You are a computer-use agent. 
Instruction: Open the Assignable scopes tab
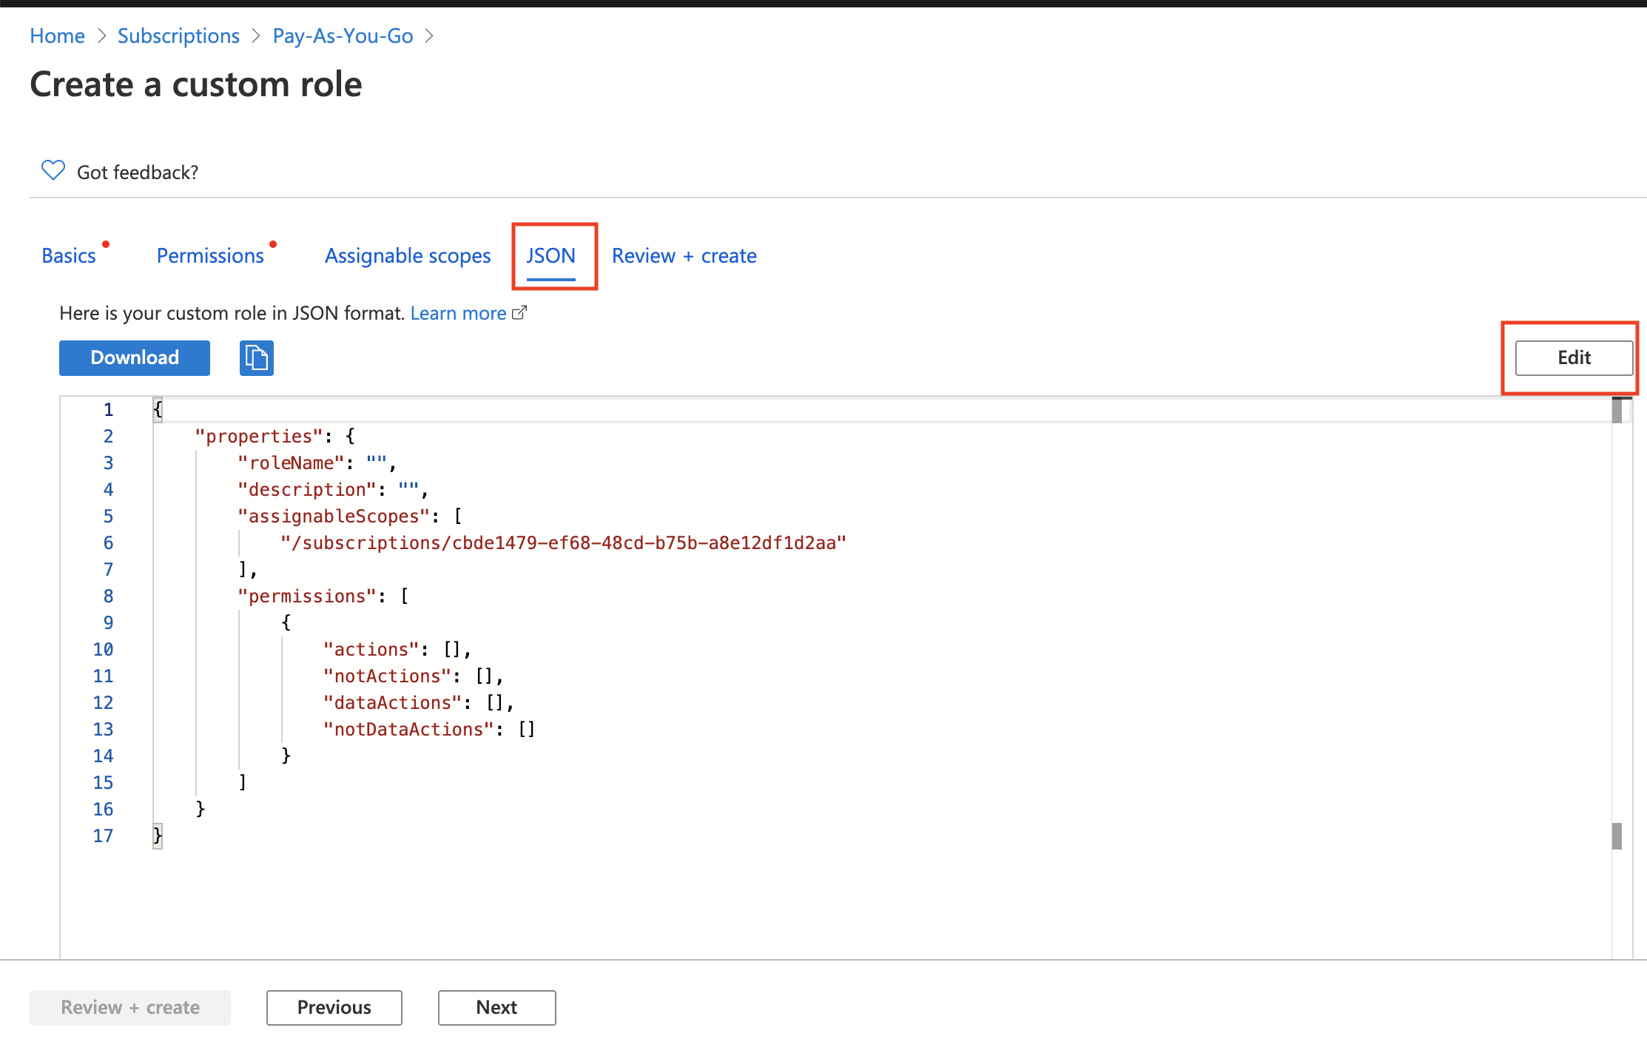[x=407, y=255]
